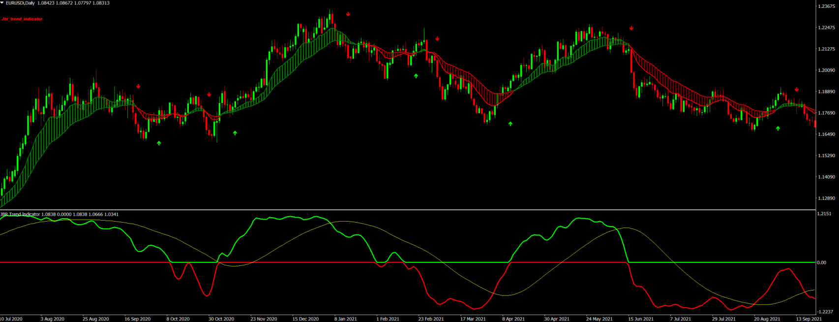839x322 pixels.
Task: Click the 7 Jul 2021 date label
Action: [x=681, y=319]
